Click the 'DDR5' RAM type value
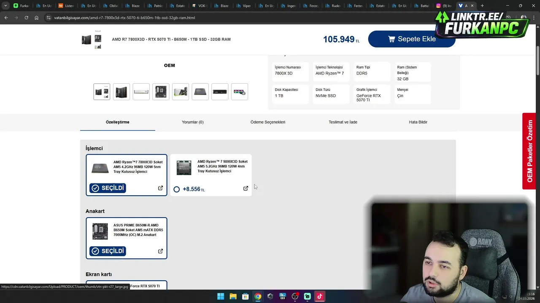The width and height of the screenshot is (540, 303). 362,73
